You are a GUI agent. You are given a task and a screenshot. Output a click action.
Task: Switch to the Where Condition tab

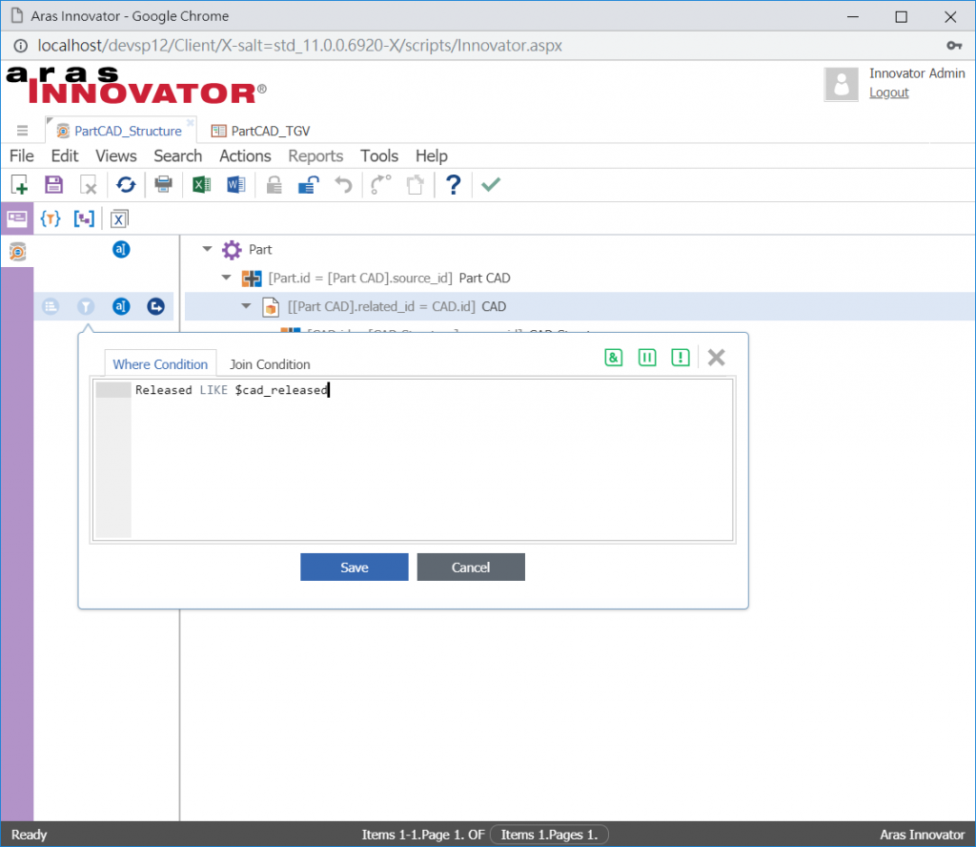click(160, 364)
